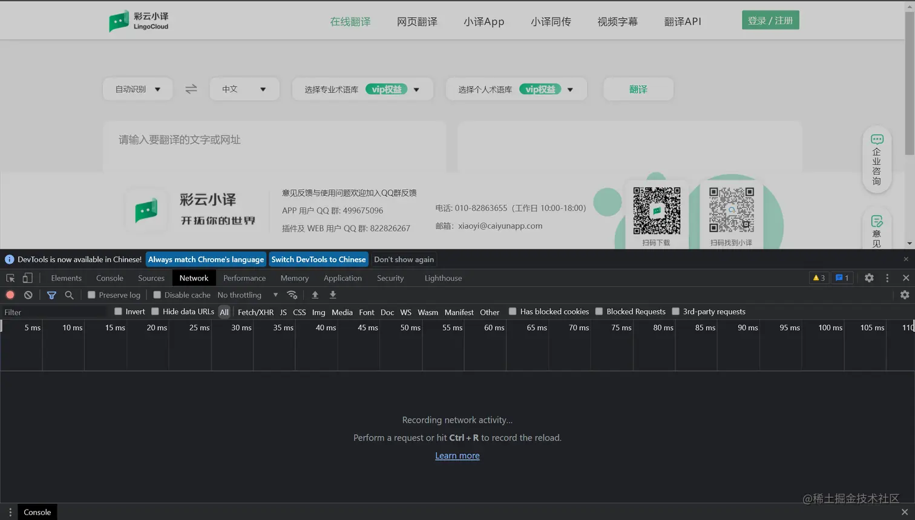
Task: Click the translation text input area
Action: tap(275, 146)
